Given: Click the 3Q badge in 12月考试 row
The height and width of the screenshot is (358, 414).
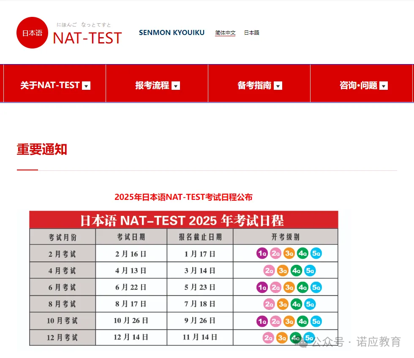Looking at the screenshot, I should pos(282,338).
